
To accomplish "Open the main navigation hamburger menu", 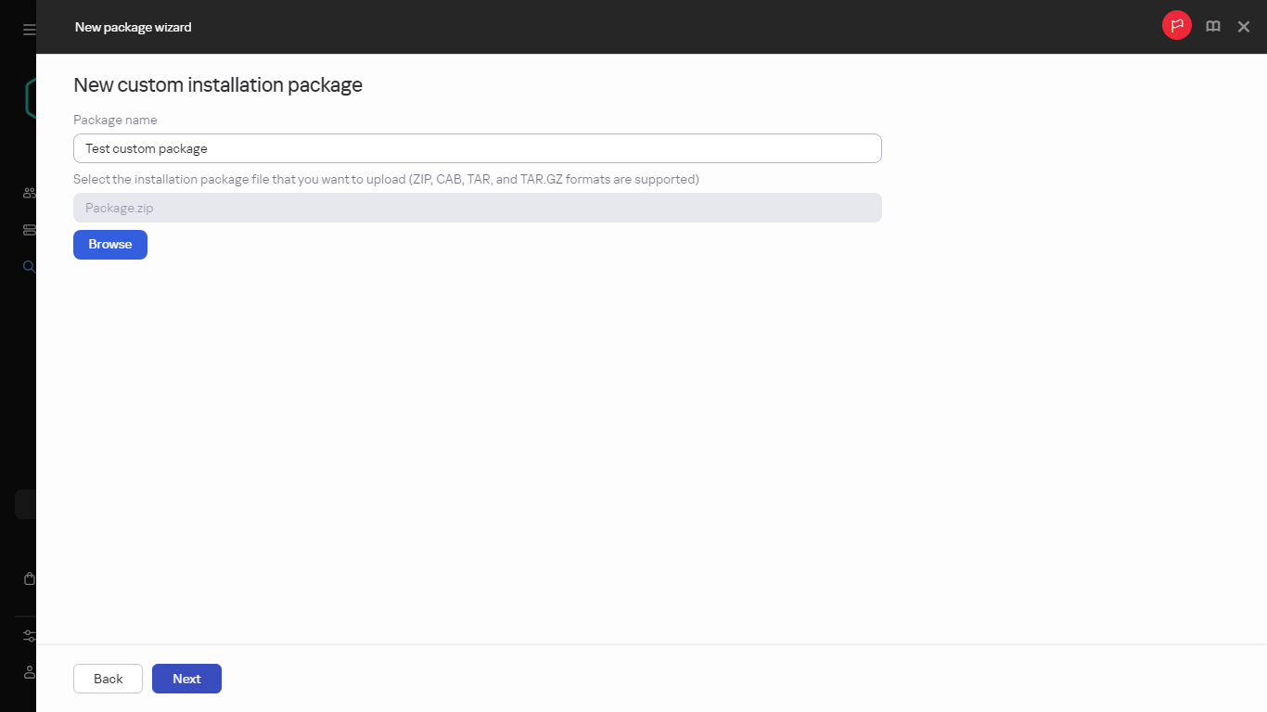I will click(x=28, y=27).
